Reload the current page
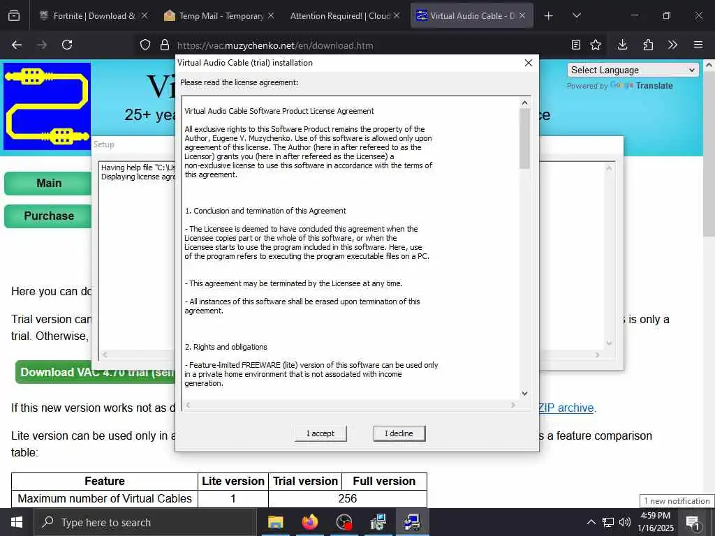The height and width of the screenshot is (536, 715). pyautogui.click(x=67, y=45)
